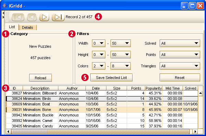
Task: Select the Minimalism: Birds row
Action: [102, 99]
